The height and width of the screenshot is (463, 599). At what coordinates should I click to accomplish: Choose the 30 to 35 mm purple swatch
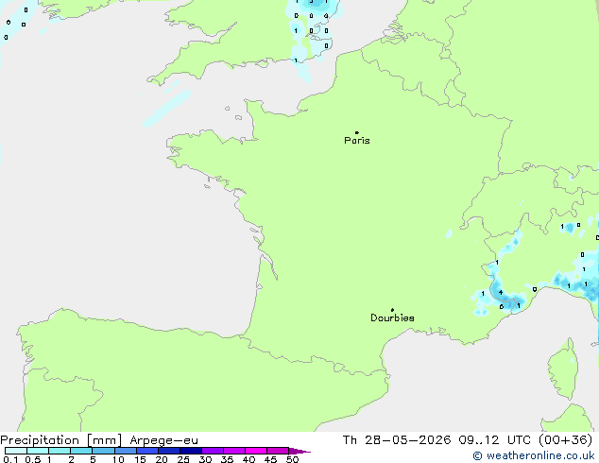[213, 451]
